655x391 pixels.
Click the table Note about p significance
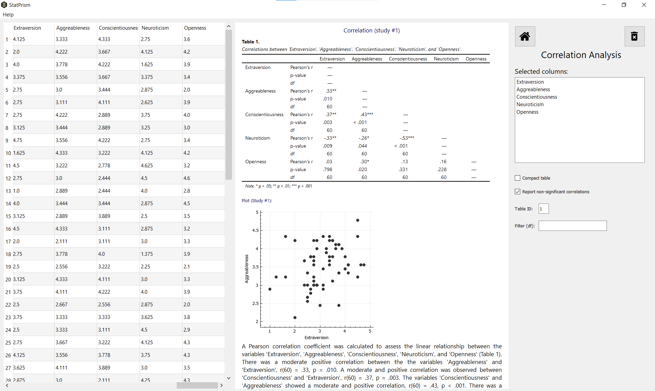point(278,186)
